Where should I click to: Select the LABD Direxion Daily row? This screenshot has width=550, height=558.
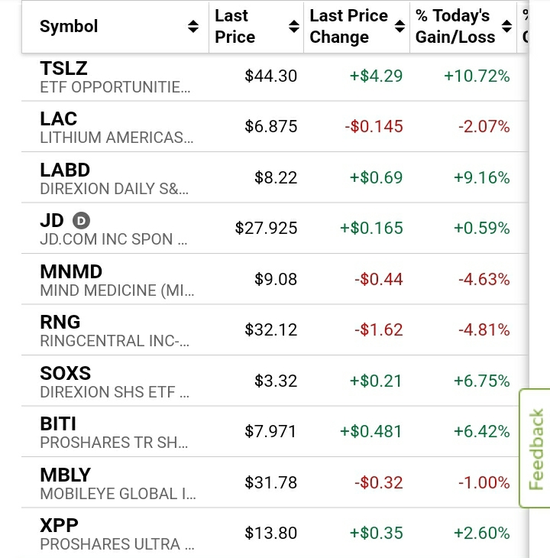(x=65, y=170)
